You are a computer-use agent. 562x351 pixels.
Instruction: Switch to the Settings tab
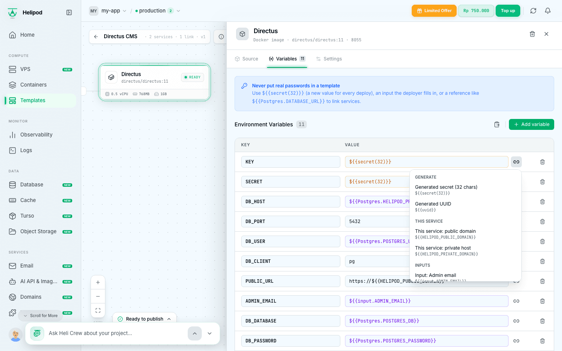[x=329, y=59]
